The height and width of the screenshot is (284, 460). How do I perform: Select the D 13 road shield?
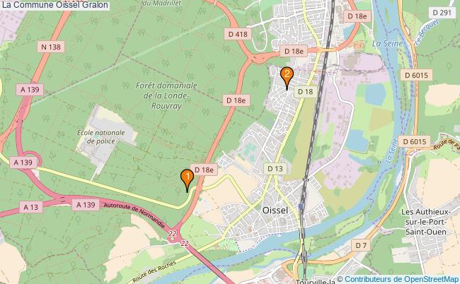pos(275,169)
